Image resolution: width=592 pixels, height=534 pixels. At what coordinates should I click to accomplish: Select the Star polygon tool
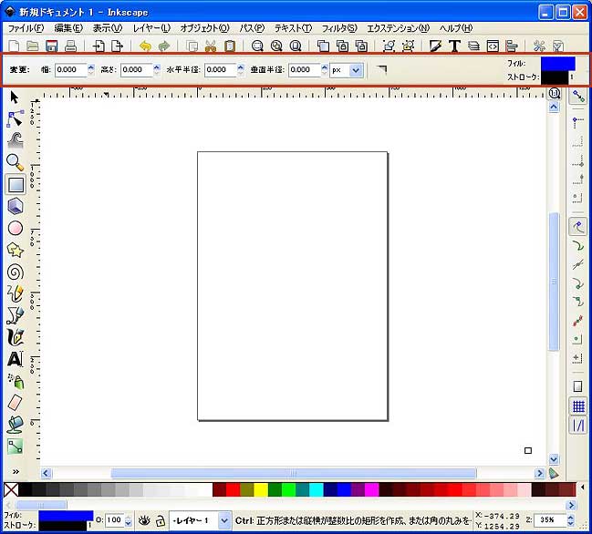[x=15, y=250]
